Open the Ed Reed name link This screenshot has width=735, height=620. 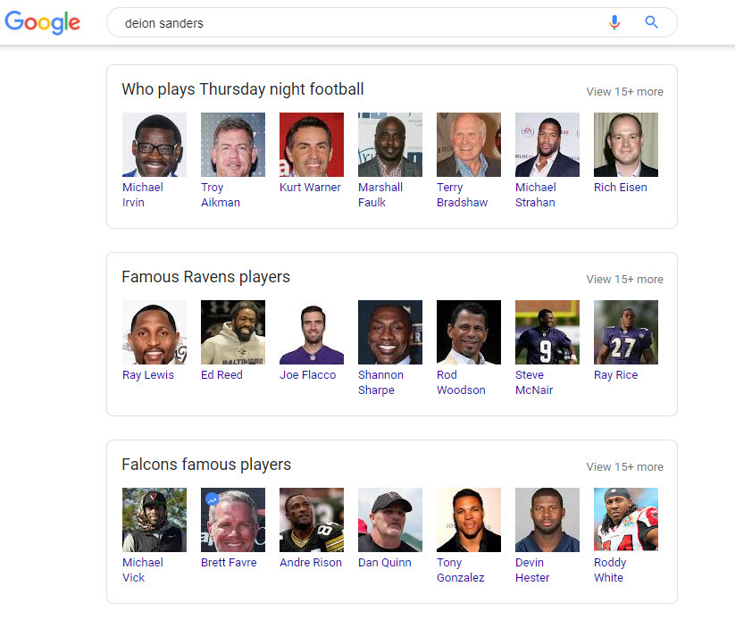221,375
